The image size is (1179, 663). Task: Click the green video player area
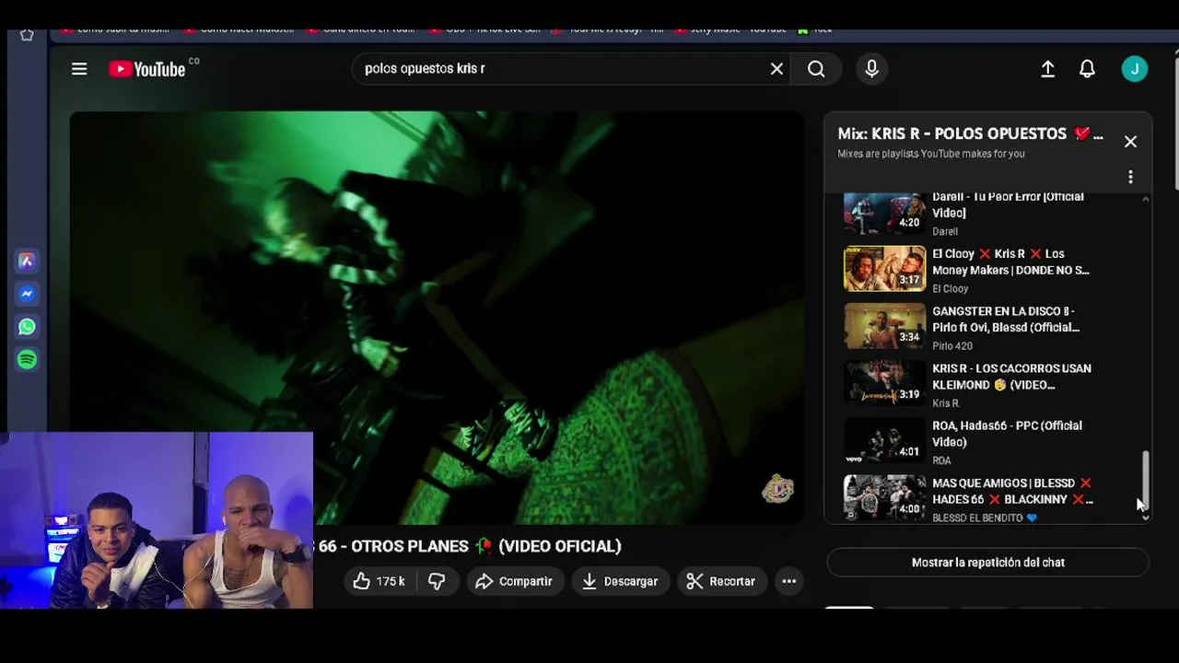coord(437,318)
